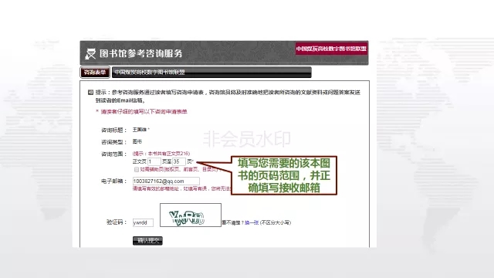Click the 换一张 link
Viewport: 494px width, 278px height.
(x=252, y=222)
